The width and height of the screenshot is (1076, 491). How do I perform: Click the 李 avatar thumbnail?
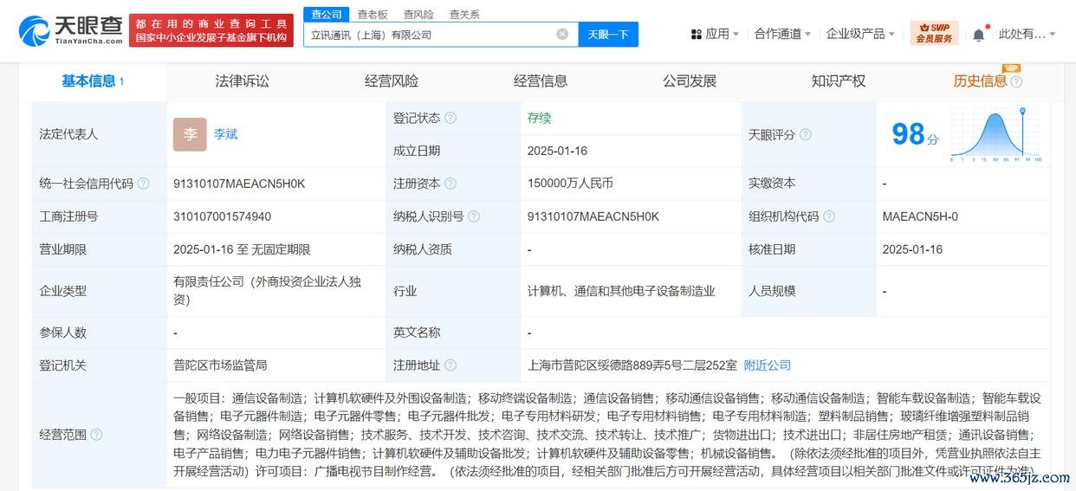[x=190, y=134]
